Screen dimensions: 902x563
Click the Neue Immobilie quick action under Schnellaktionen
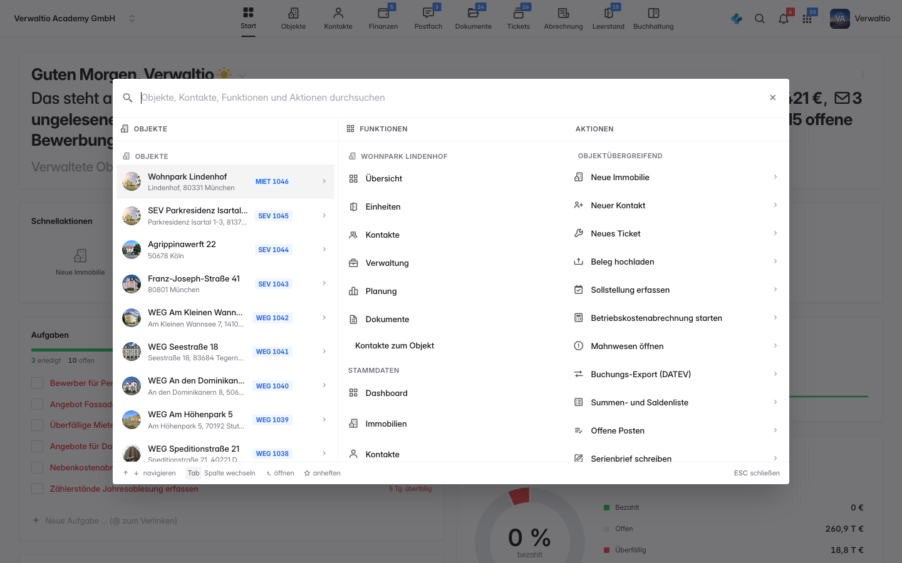[x=80, y=262]
